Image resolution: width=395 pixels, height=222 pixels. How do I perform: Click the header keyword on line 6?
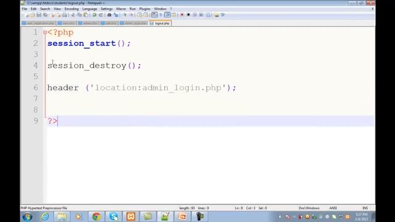pyautogui.click(x=63, y=88)
